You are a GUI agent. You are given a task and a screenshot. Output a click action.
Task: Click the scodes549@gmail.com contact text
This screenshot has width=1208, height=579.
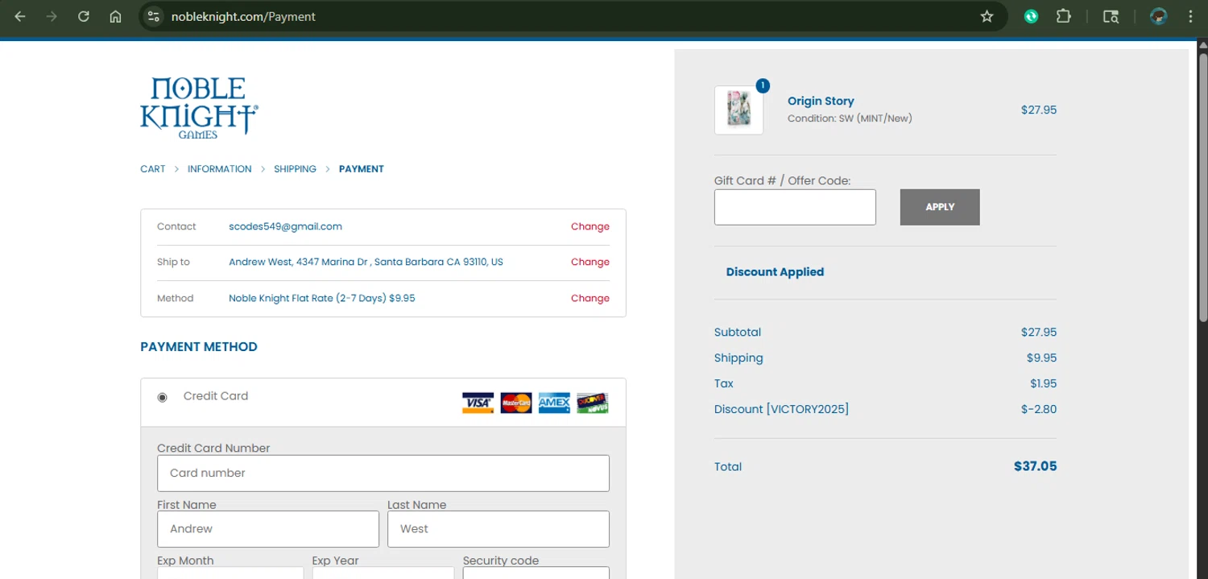(x=285, y=226)
